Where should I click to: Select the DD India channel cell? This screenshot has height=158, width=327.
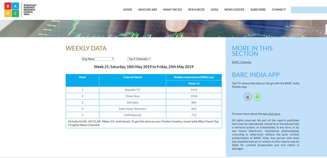tap(133, 102)
